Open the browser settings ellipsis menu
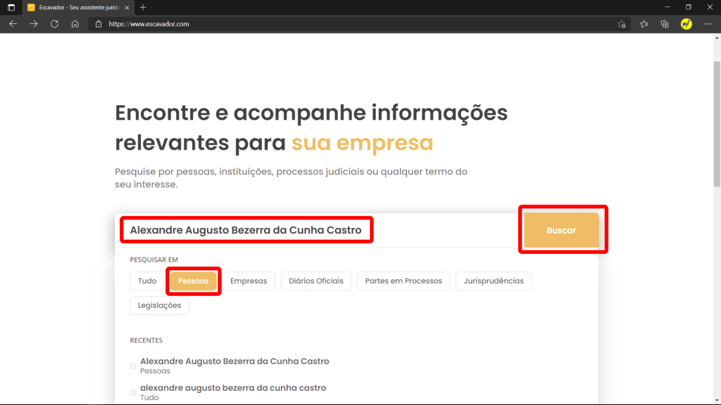721x405 pixels. coord(708,24)
